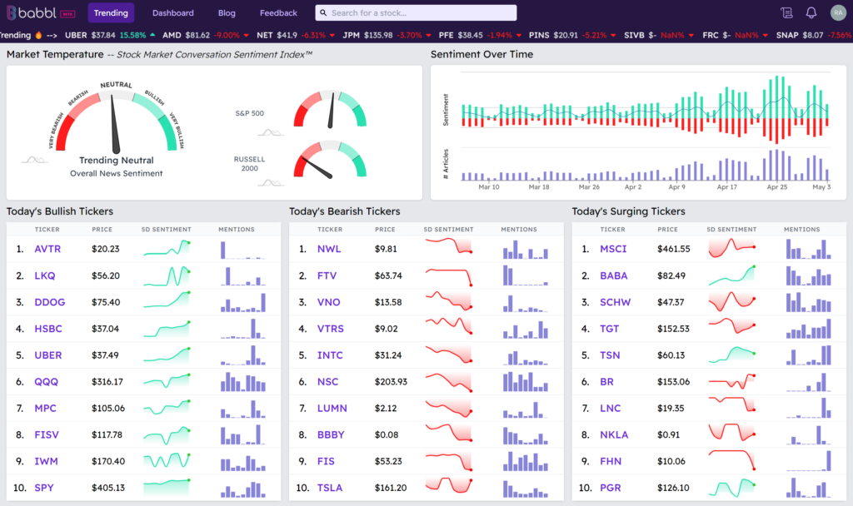Screen dimensions: 853x506
Task: Focus the 'Search for a stock' field
Action: click(x=421, y=13)
